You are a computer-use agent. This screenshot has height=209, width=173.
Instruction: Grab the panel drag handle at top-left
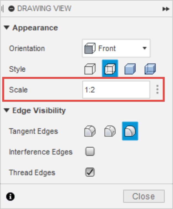[3, 9]
